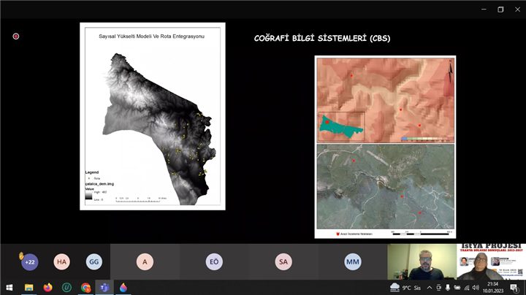Click the green inset locator map
This screenshot has width=526, height=295.
click(x=341, y=126)
